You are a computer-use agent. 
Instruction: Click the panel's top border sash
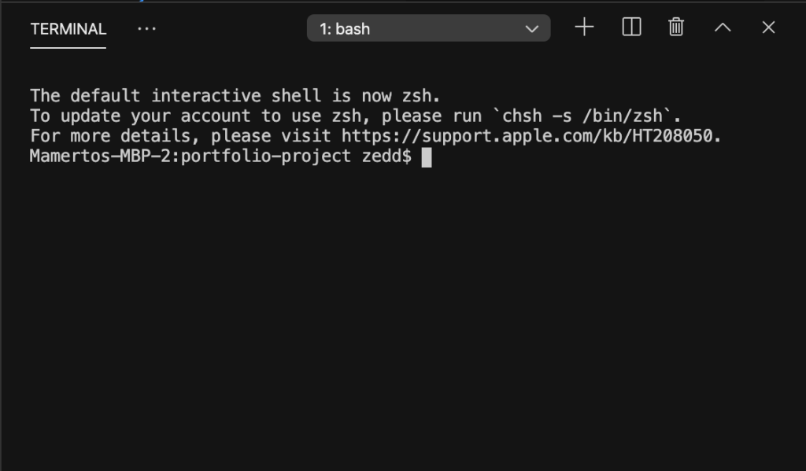pos(403,2)
